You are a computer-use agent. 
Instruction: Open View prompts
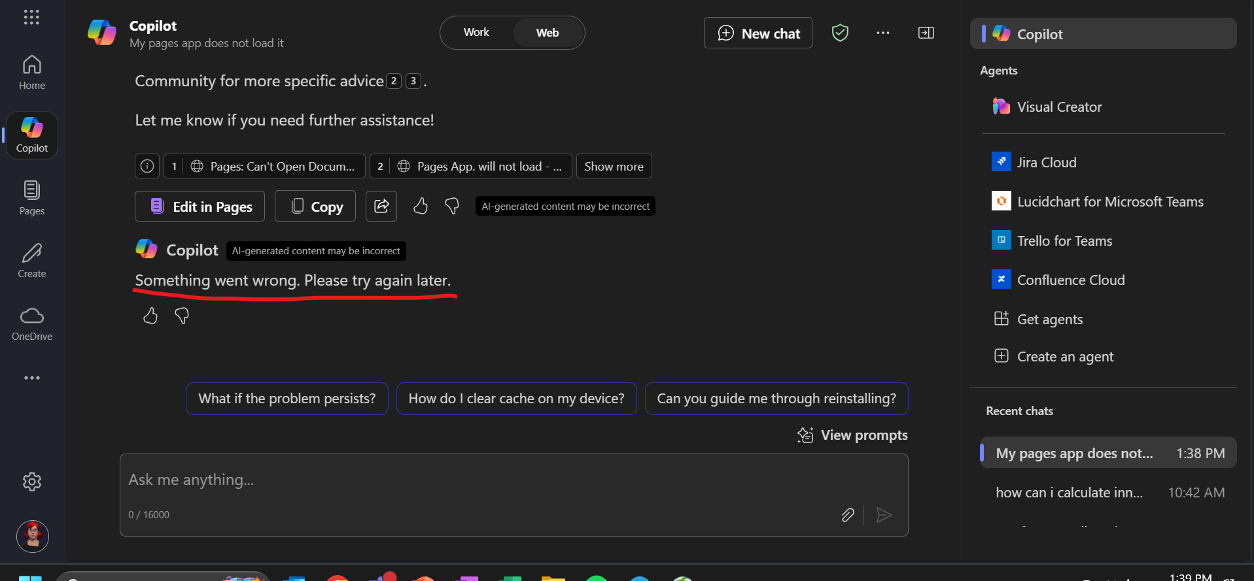coord(852,435)
